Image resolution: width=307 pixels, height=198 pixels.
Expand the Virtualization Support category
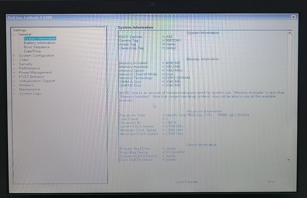pos(36,81)
